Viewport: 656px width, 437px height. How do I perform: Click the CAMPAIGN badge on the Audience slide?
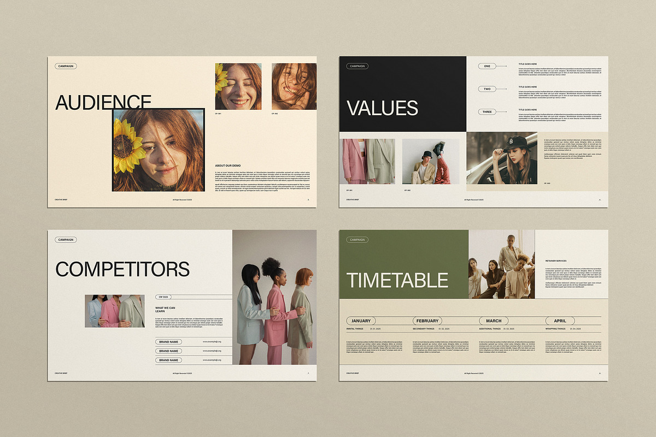click(x=65, y=66)
